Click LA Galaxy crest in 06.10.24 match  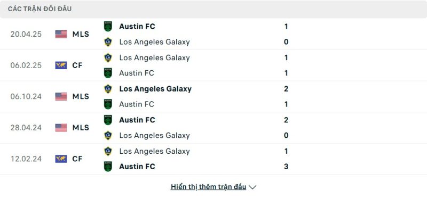click(108, 89)
